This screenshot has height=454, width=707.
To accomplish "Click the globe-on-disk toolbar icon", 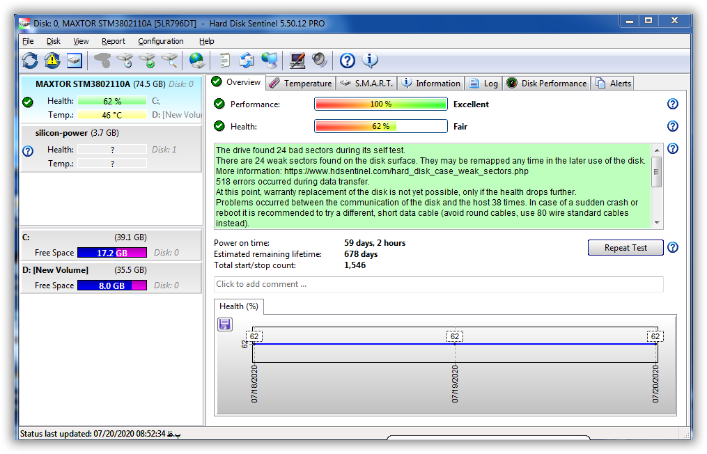I will click(x=197, y=61).
